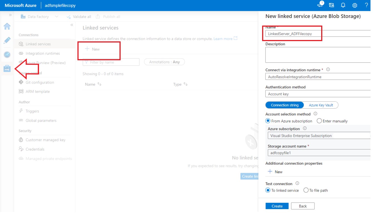This screenshot has height=213, width=373.
Task: Expand the left rail double-chevron
Action: click(10, 15)
